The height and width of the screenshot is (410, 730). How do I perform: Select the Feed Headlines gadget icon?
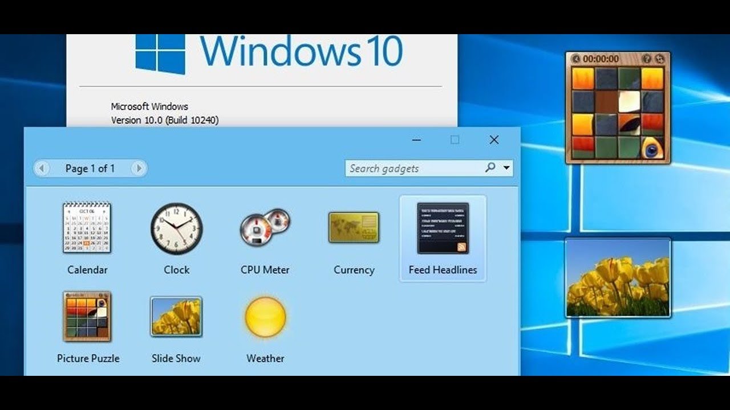[443, 228]
